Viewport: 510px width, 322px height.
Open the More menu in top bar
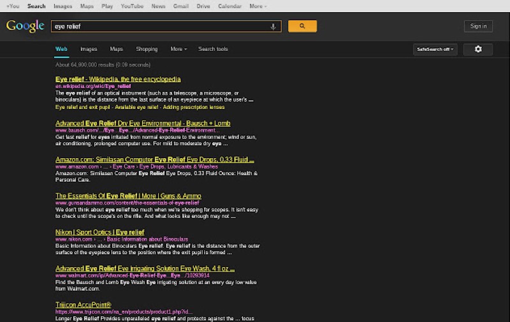click(x=258, y=6)
